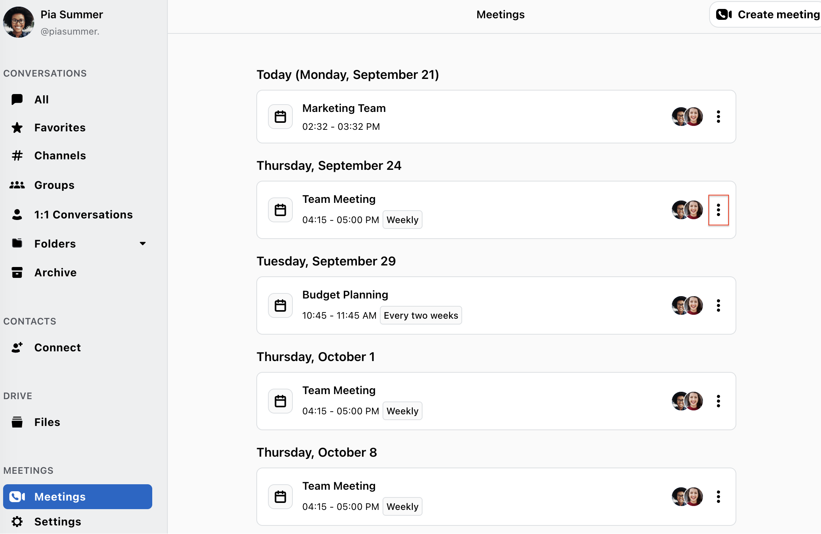Click calendar icon of Budget Planning meeting
Screen dimensions: 821x534
click(280, 305)
